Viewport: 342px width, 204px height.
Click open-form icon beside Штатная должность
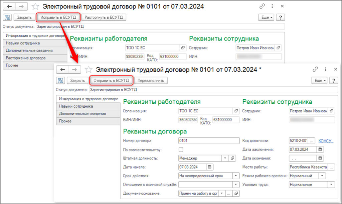[233, 158]
